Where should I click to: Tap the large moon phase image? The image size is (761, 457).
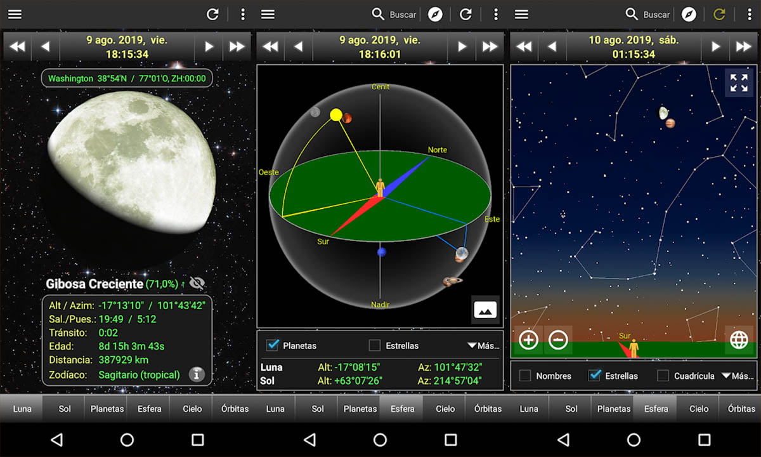[131, 169]
